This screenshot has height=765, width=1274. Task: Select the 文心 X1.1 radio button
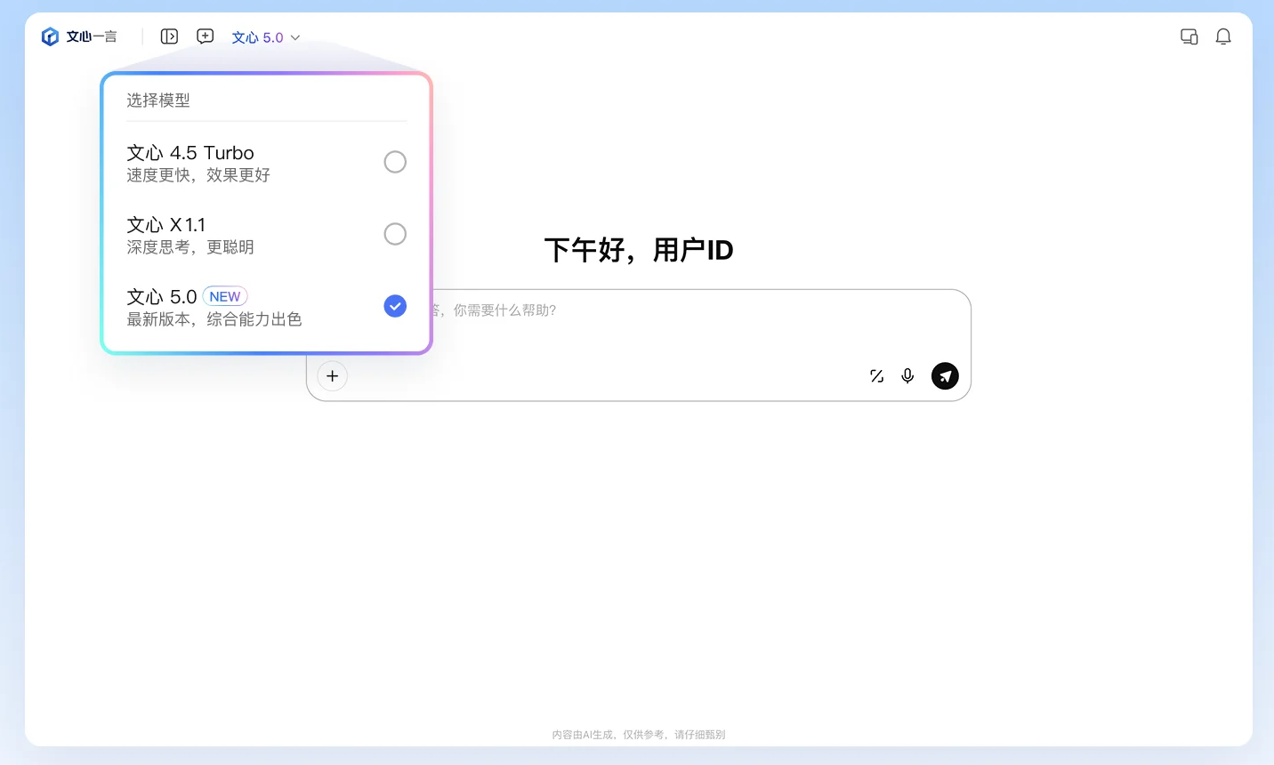pyautogui.click(x=395, y=234)
